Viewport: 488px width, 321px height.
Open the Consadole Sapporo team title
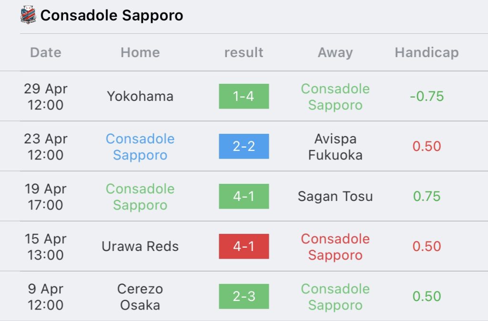(x=112, y=15)
